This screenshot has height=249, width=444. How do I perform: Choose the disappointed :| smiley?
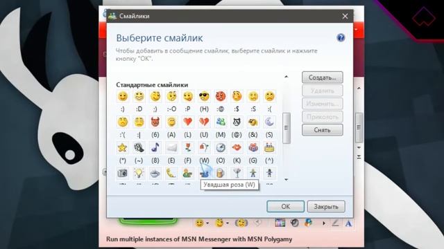pyautogui.click(x=139, y=122)
